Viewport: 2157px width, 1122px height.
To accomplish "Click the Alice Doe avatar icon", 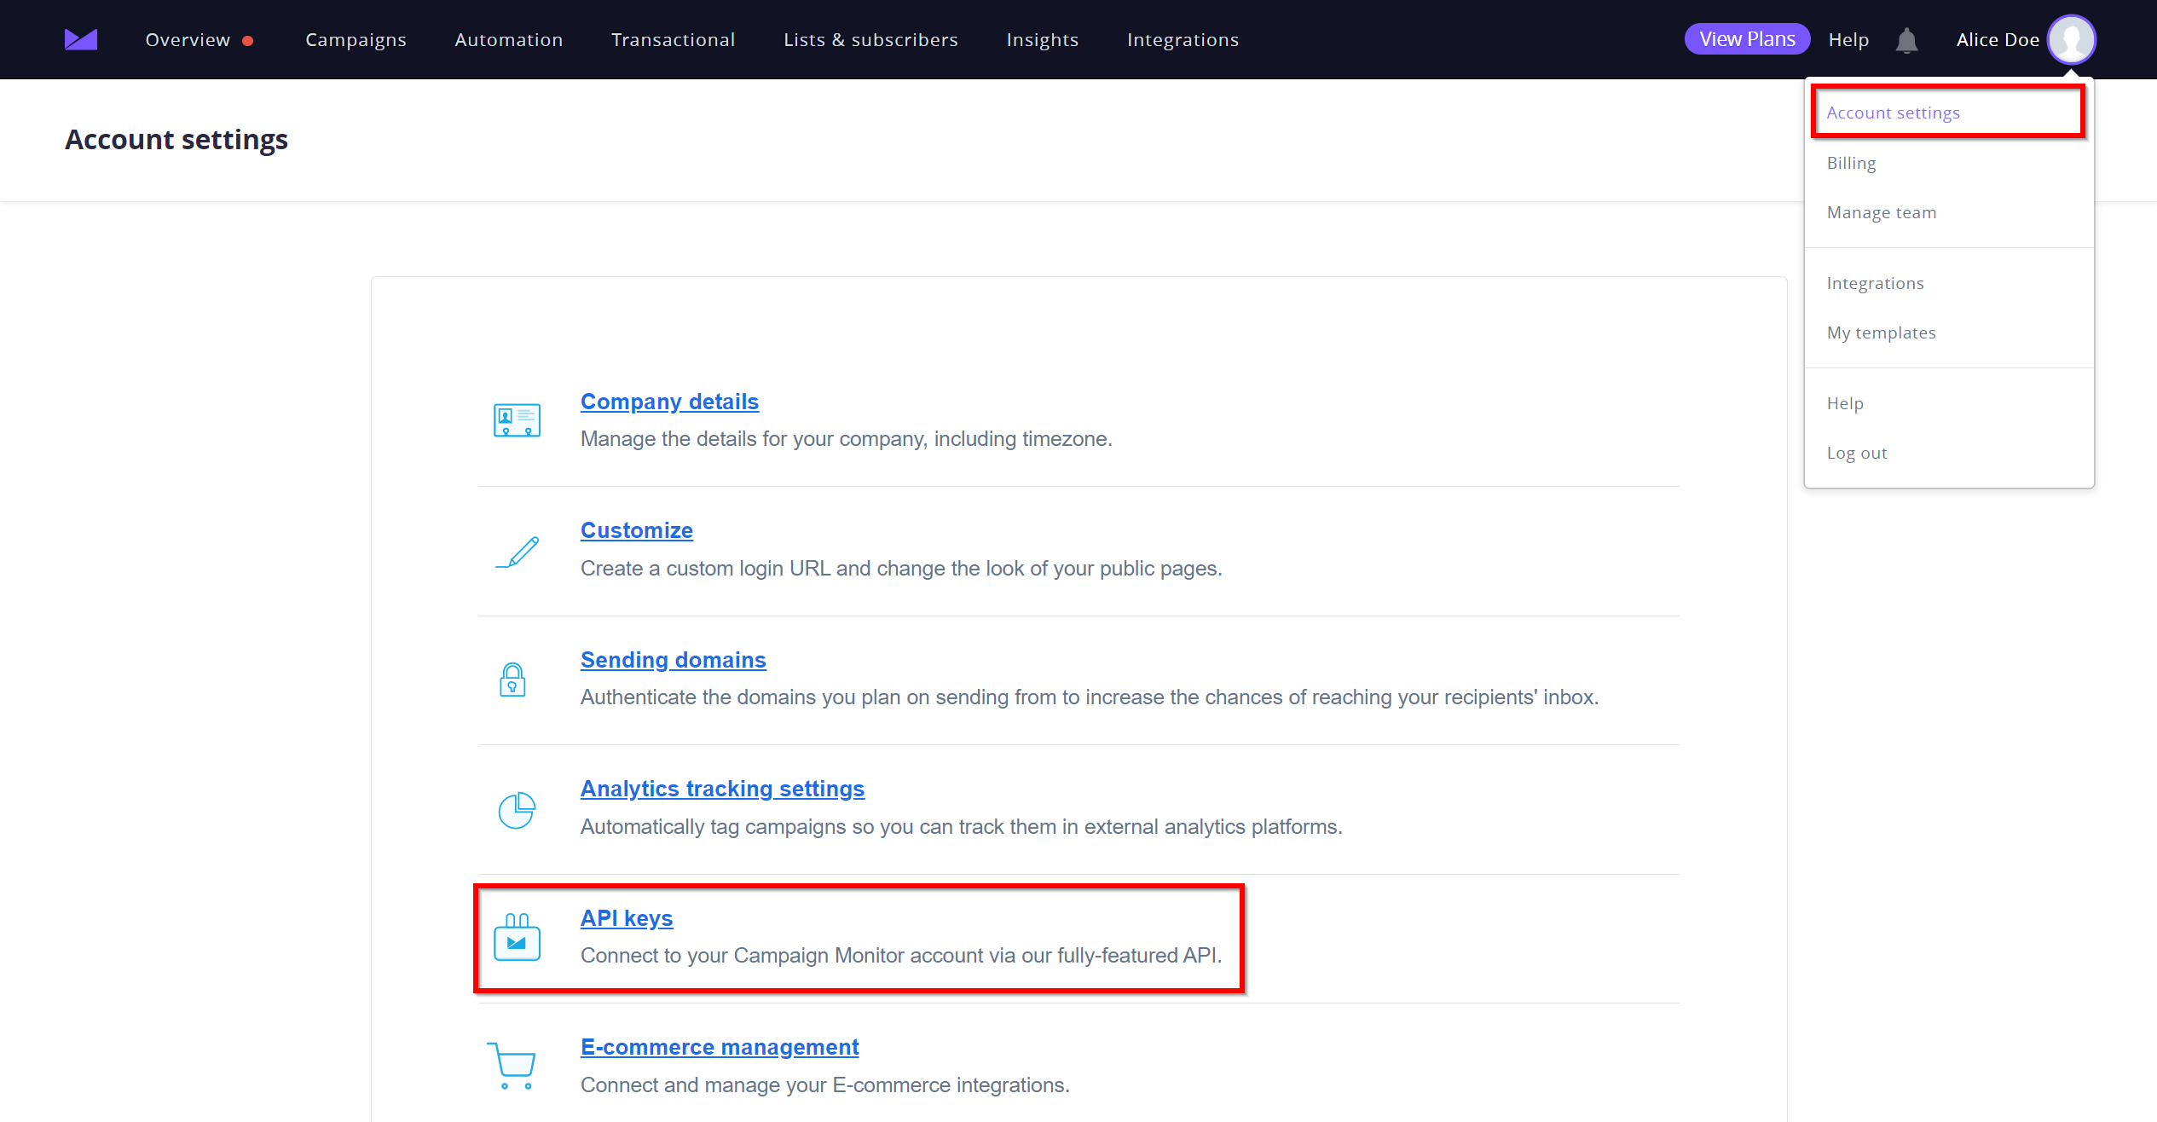I will pyautogui.click(x=2072, y=39).
